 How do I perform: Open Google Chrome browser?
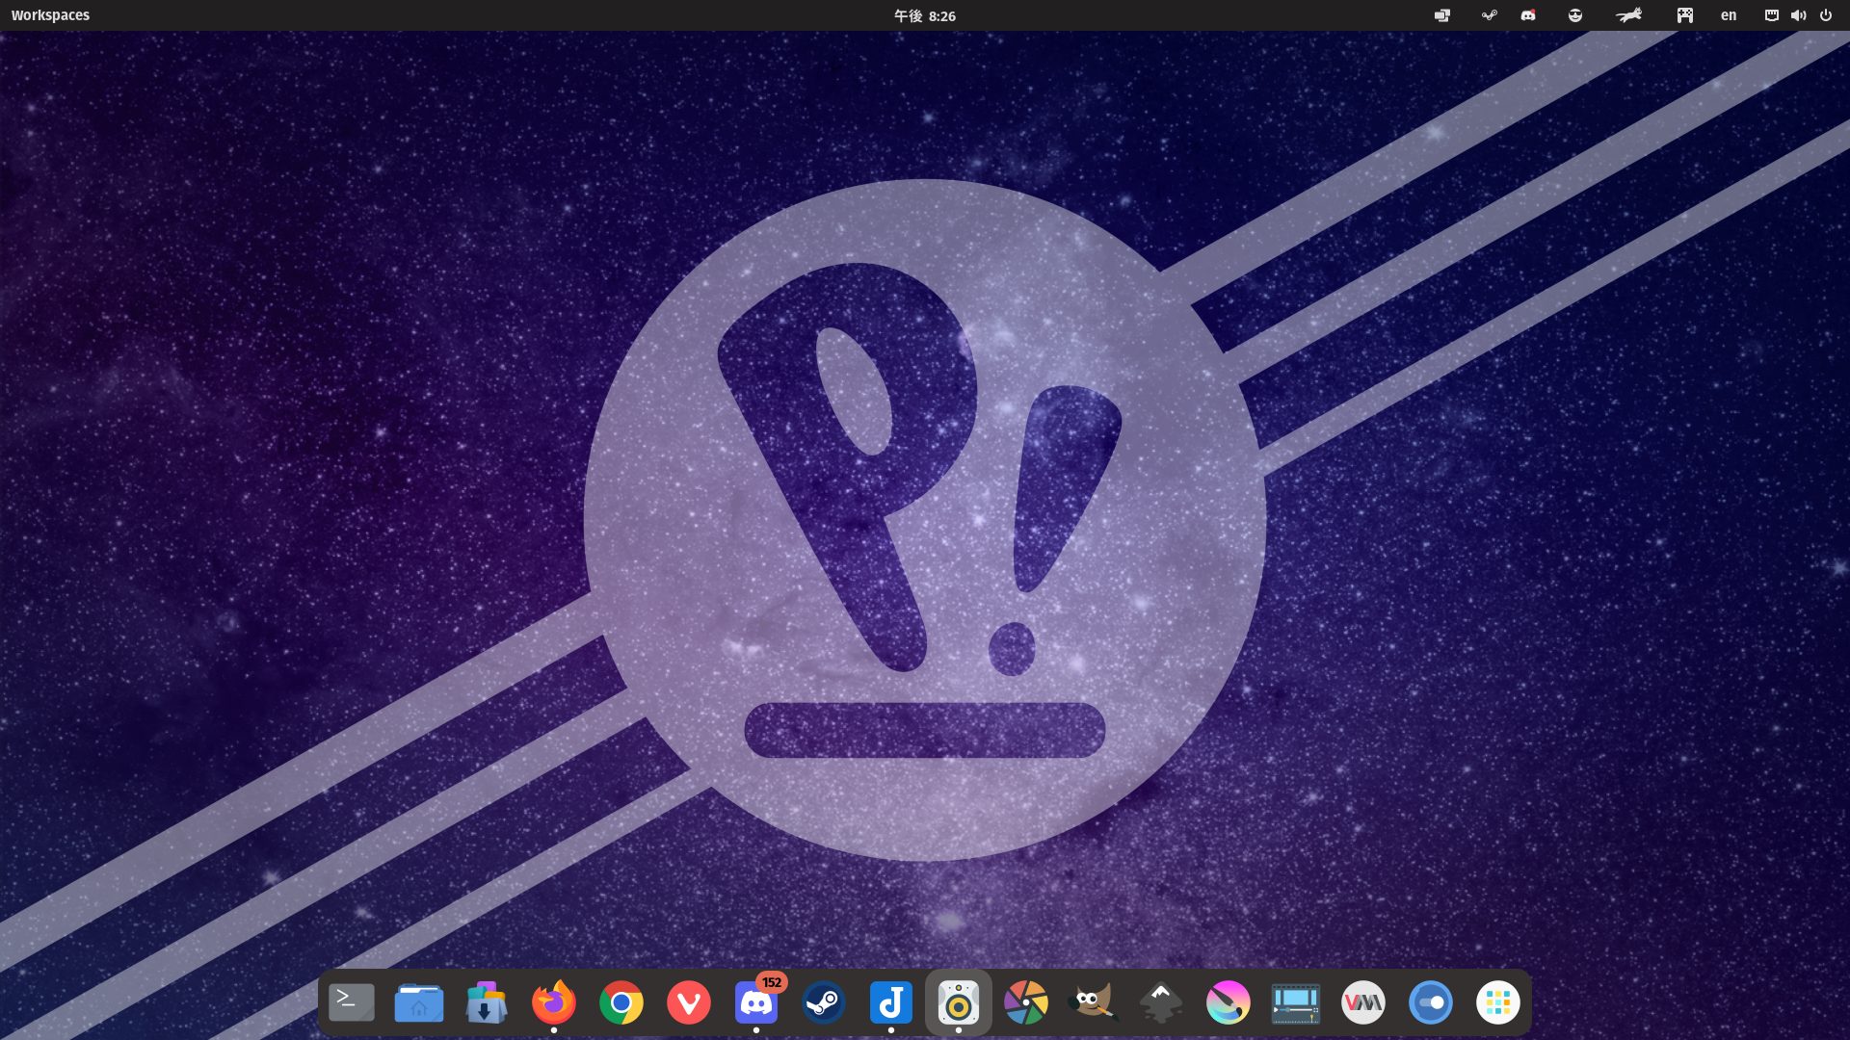(621, 1002)
